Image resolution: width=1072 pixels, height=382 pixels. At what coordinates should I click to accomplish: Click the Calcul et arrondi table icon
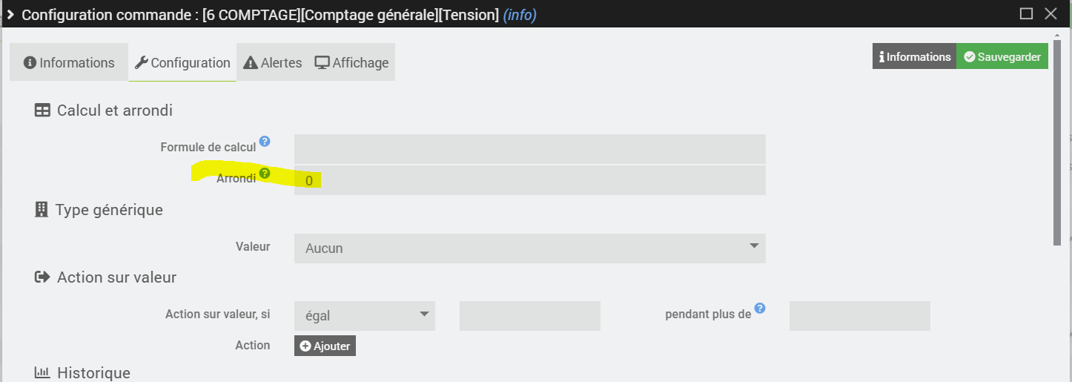(42, 111)
